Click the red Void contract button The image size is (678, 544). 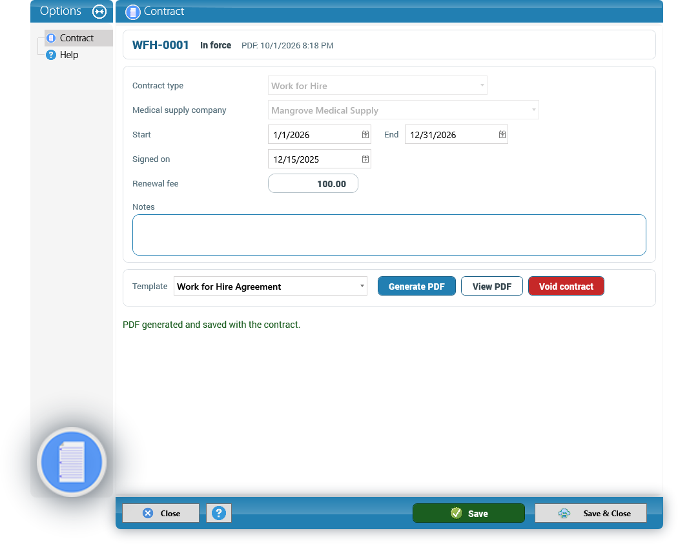point(566,287)
